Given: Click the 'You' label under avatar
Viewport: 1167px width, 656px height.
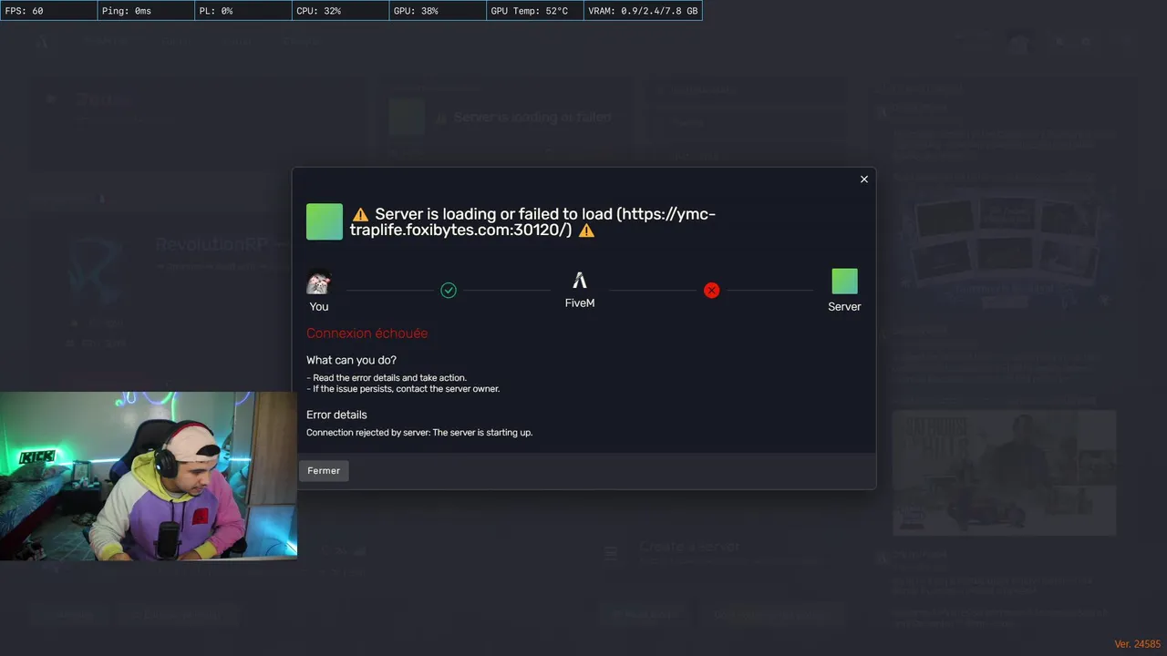Looking at the screenshot, I should click(319, 307).
